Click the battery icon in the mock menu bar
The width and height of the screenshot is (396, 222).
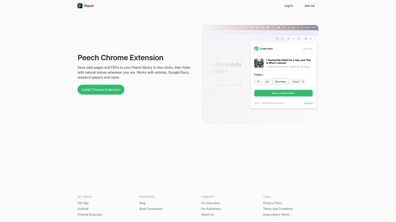(279, 27)
